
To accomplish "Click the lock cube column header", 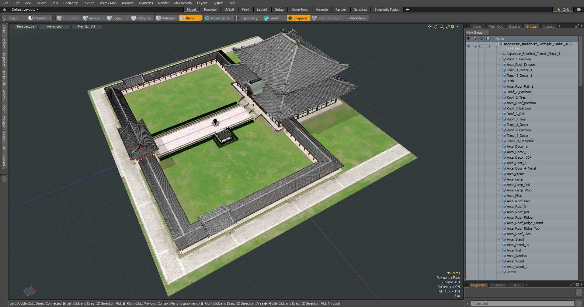I will [488, 39].
